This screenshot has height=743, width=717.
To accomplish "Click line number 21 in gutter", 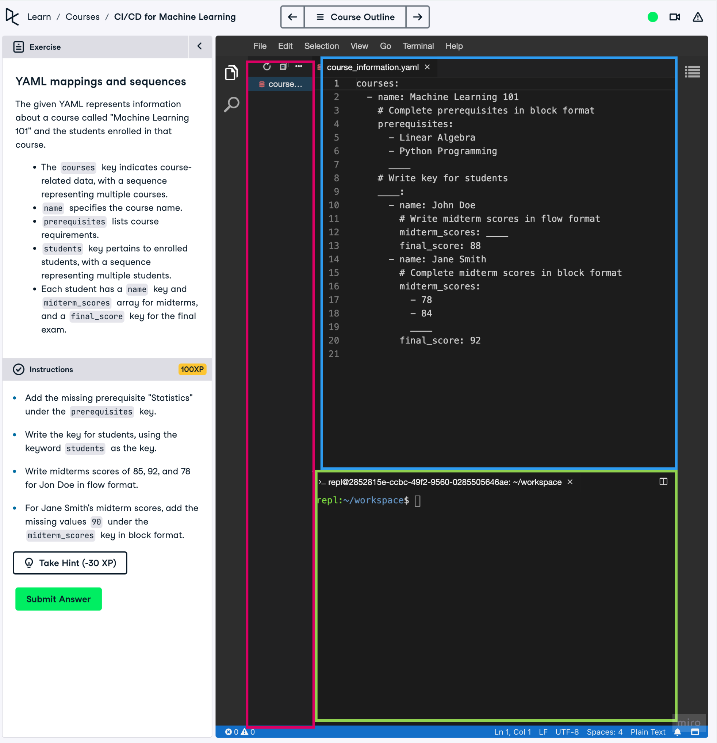I will 333,354.
